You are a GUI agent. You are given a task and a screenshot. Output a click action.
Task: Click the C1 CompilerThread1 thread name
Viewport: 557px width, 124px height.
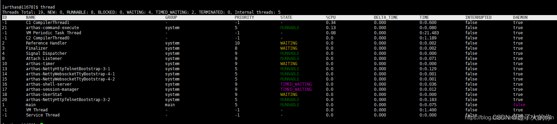pos(48,23)
